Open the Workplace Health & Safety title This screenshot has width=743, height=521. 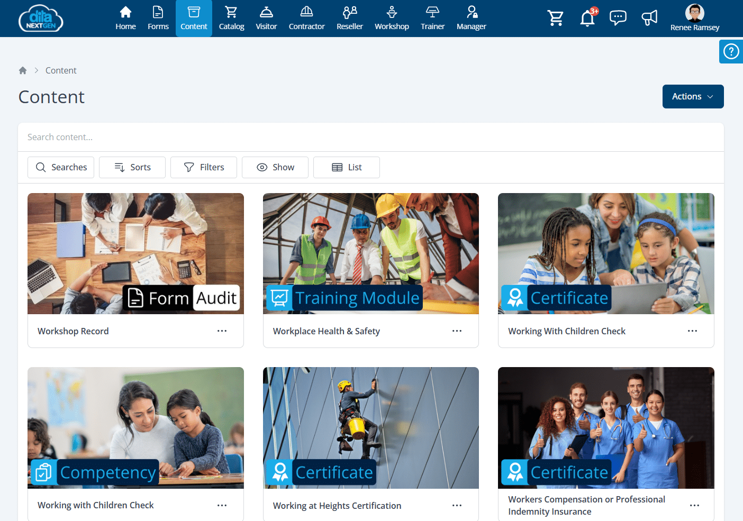click(x=326, y=331)
